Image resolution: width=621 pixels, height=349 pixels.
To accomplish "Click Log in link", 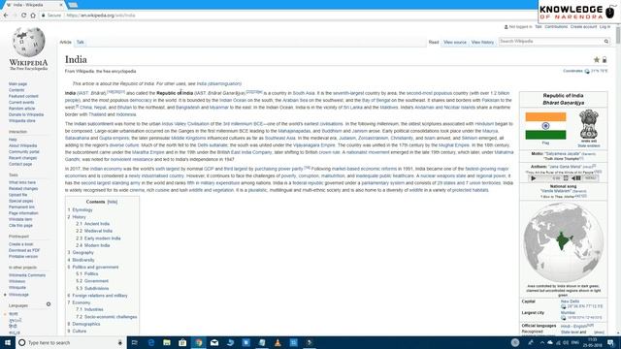I will (x=605, y=27).
